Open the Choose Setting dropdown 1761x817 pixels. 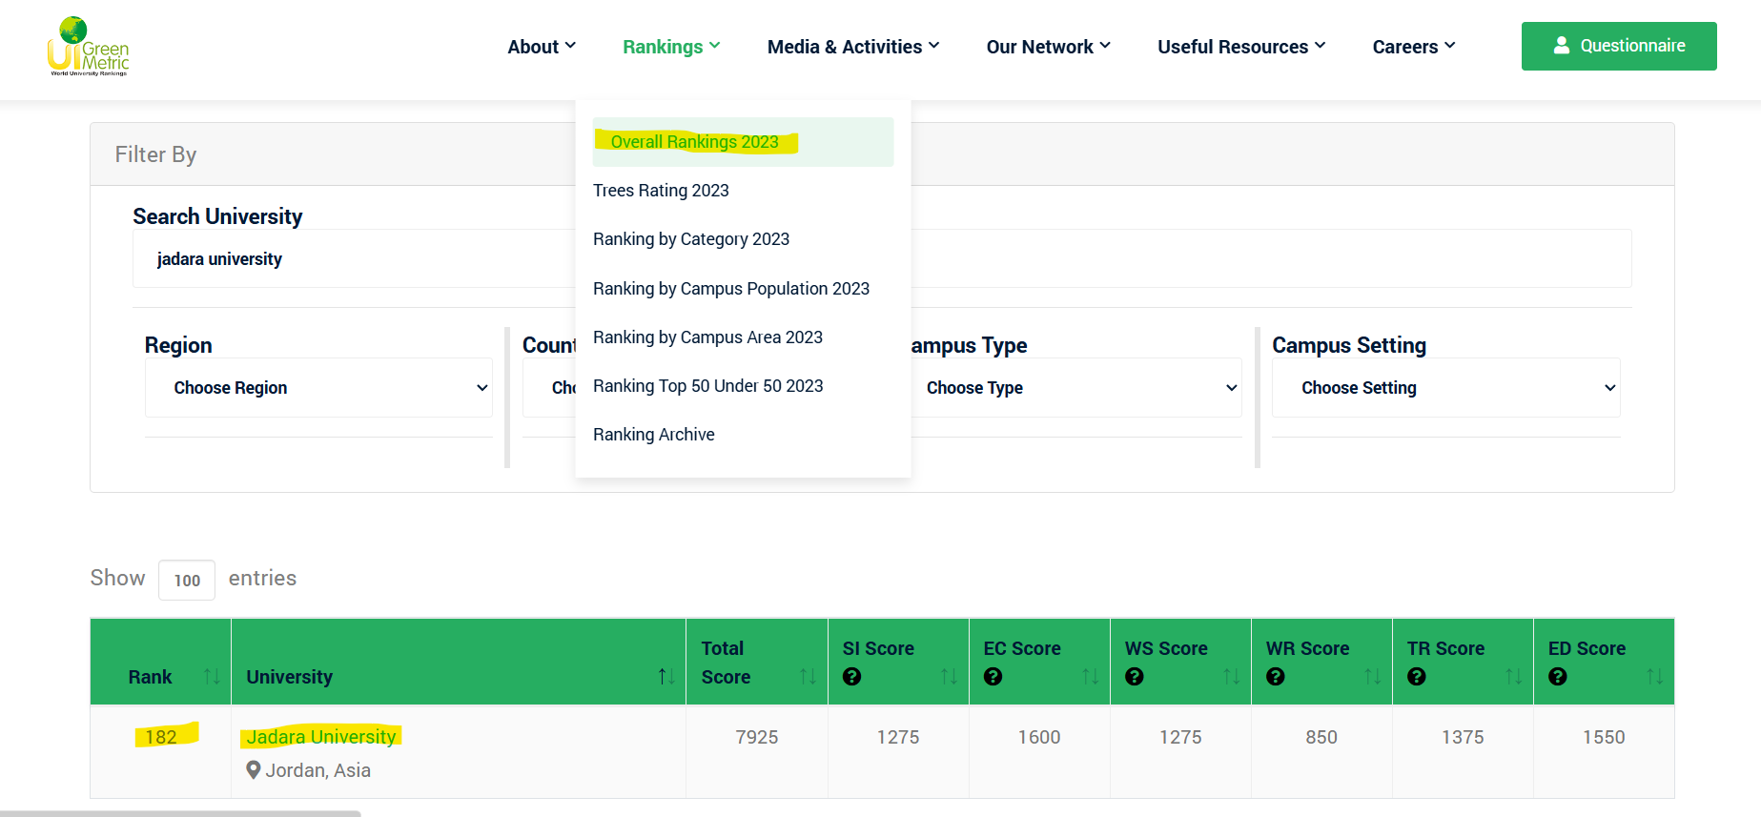[1445, 388]
